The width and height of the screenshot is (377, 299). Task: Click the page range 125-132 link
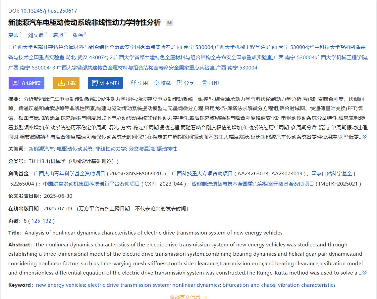coord(41,221)
